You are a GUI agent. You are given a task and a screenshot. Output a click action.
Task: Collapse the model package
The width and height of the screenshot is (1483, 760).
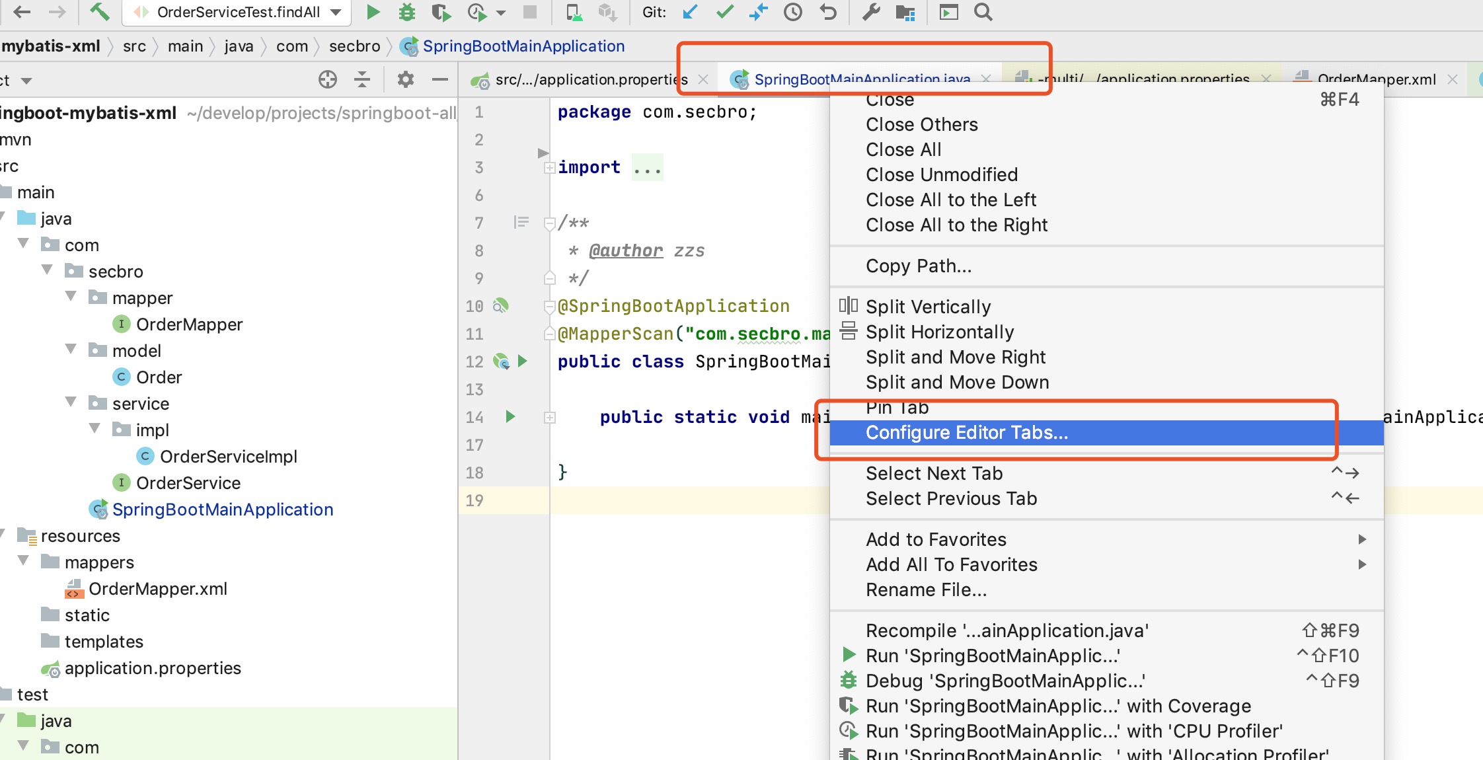coord(71,349)
